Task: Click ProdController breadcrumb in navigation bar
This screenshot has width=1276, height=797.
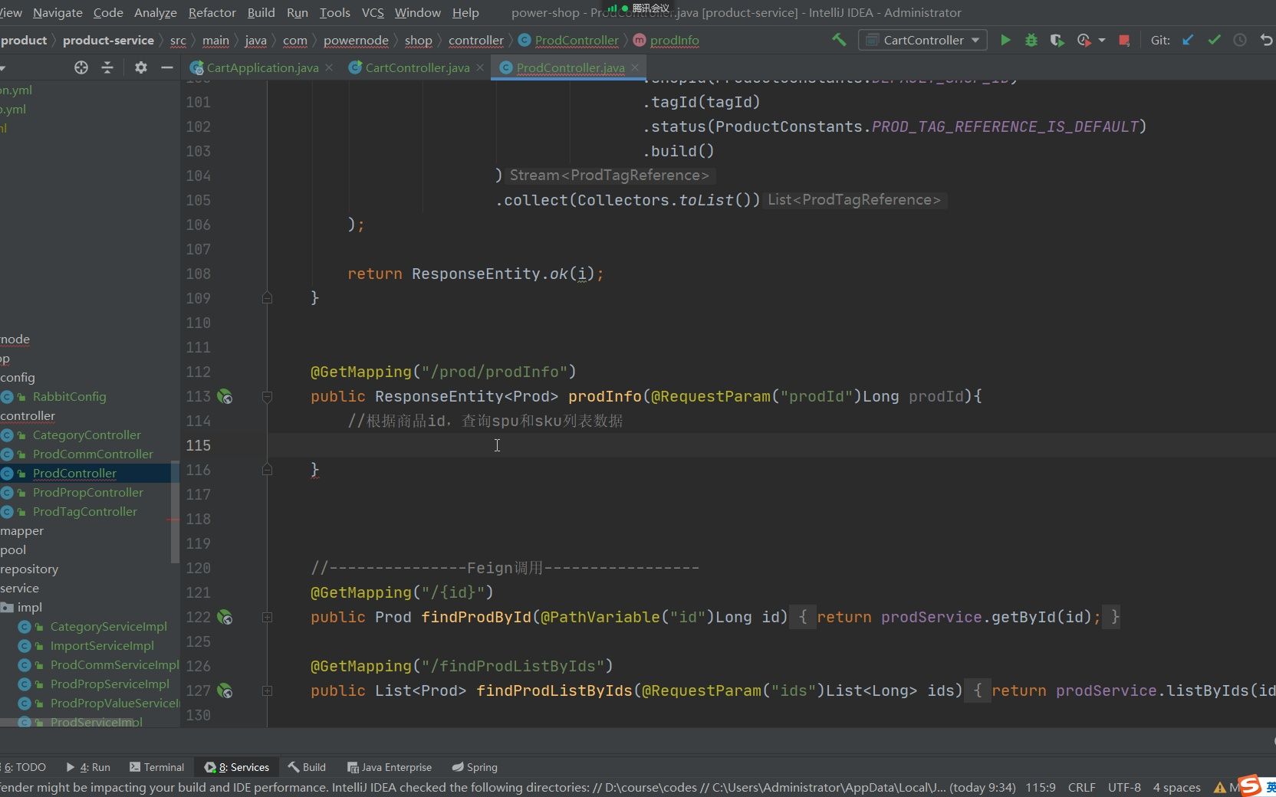Action: [569, 40]
